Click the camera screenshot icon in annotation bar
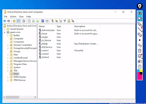This screenshot has width=146, height=104. [x=140, y=61]
